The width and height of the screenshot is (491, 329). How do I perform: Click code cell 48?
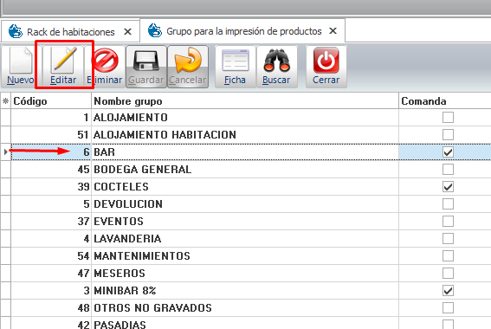tap(51, 308)
